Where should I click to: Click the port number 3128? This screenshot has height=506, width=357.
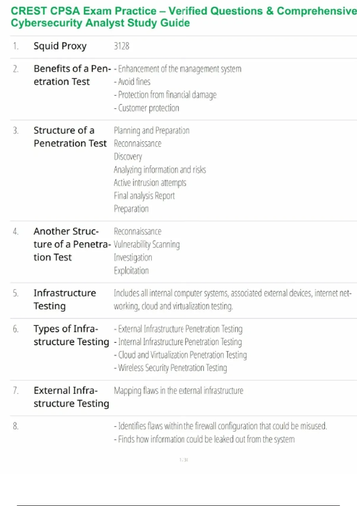122,46
